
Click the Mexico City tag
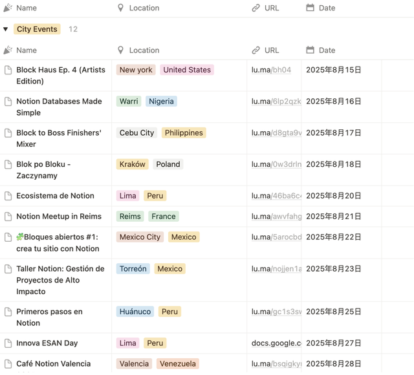point(140,237)
